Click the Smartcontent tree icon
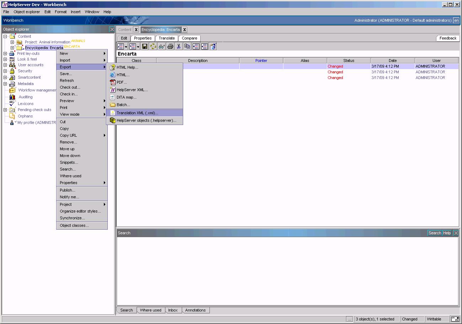Screen dimensions: 462x324 (12, 77)
